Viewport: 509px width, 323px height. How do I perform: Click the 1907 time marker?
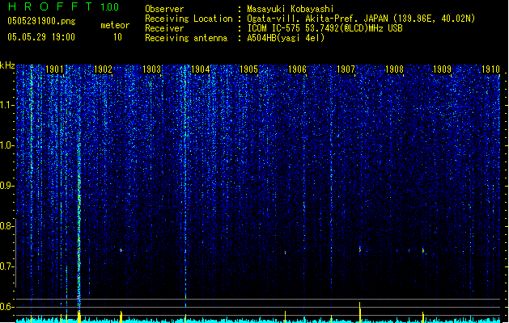[x=346, y=69]
